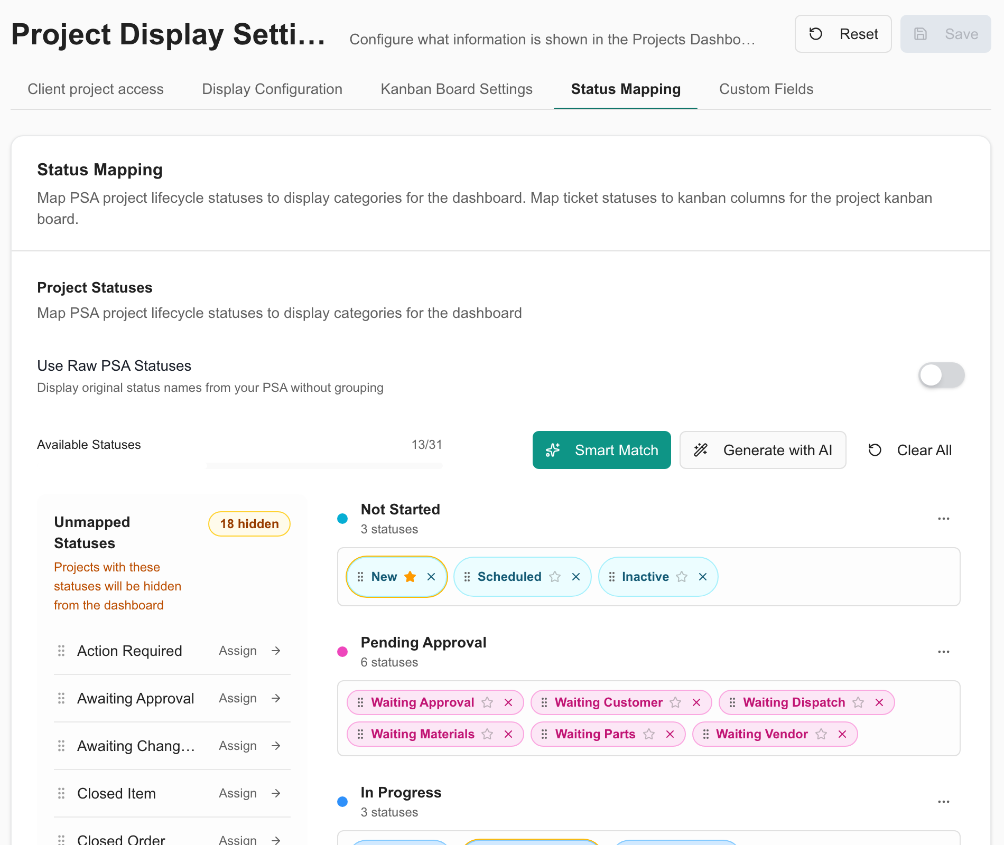Click grip handle of Awaiting Chang… row
The width and height of the screenshot is (1004, 845).
pos(61,746)
